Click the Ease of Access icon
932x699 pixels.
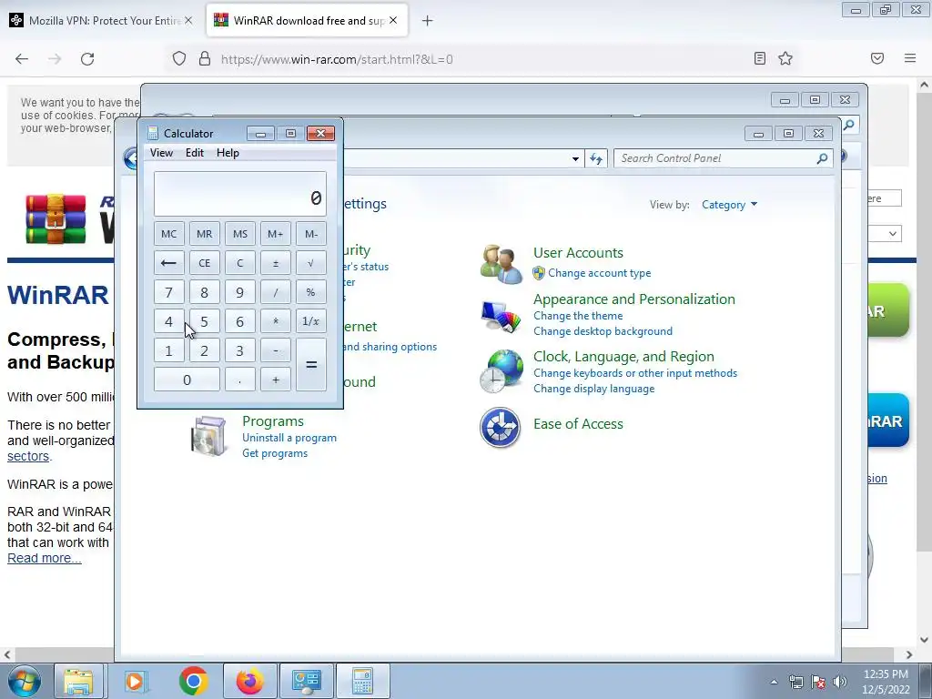pos(500,428)
